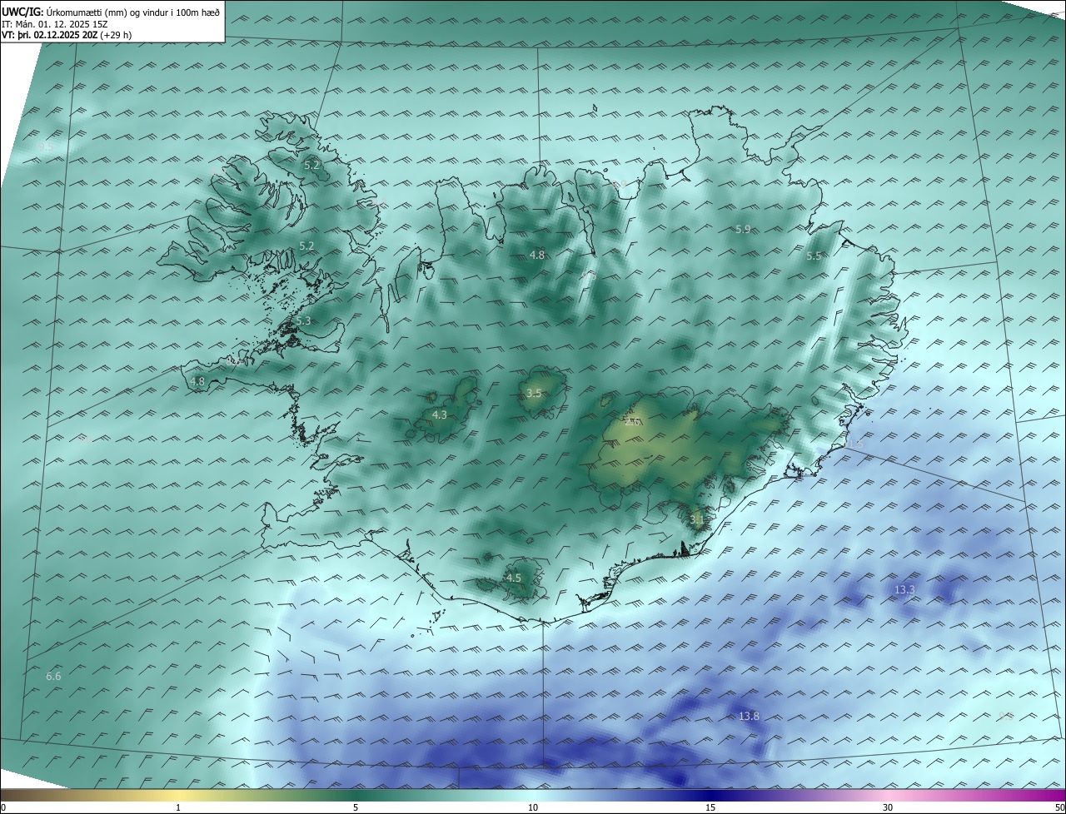Click the title text 'Úrkomumætti (mm) og vindur í 100m hæð'
The height and width of the screenshot is (814, 1066).
pyautogui.click(x=133, y=12)
